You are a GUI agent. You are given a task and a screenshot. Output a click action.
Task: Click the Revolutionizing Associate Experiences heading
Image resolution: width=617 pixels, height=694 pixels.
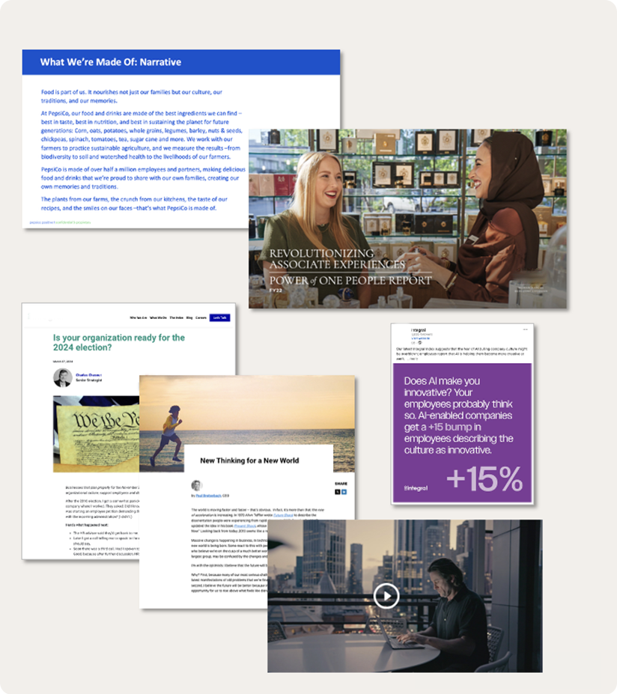coord(337,259)
